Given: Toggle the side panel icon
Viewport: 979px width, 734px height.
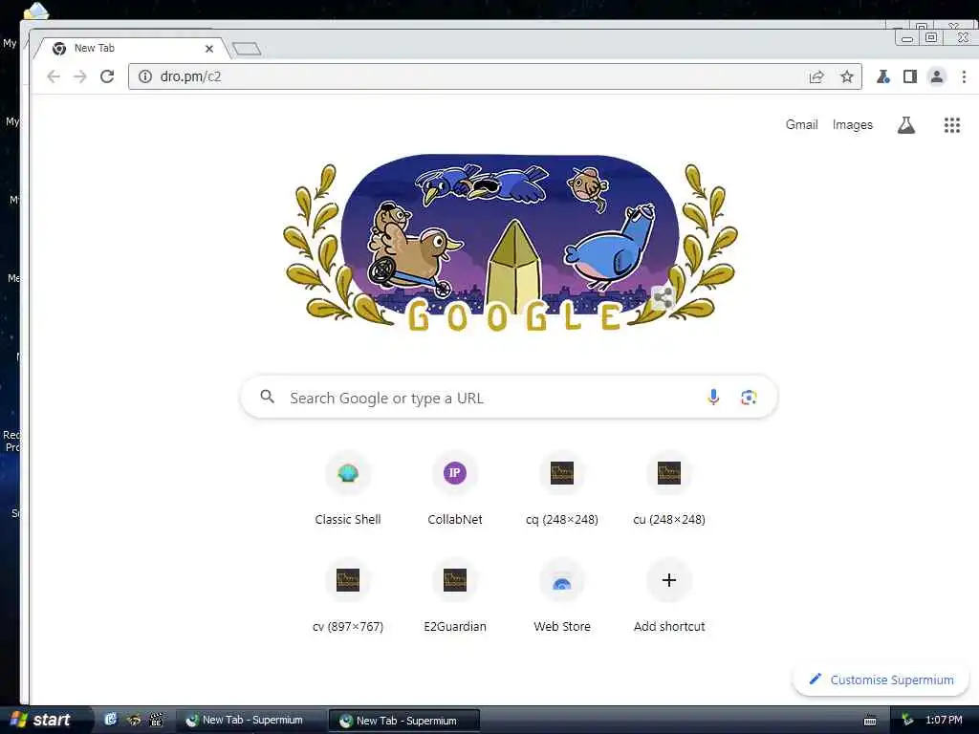Looking at the screenshot, I should pyautogui.click(x=910, y=76).
